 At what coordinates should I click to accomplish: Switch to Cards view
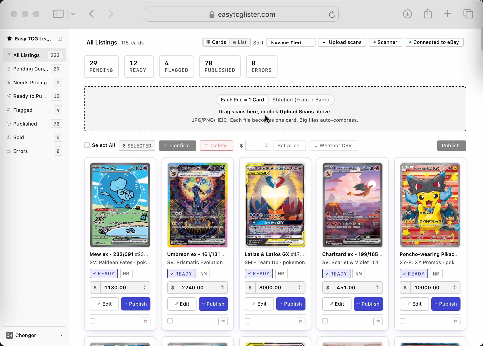tap(216, 42)
